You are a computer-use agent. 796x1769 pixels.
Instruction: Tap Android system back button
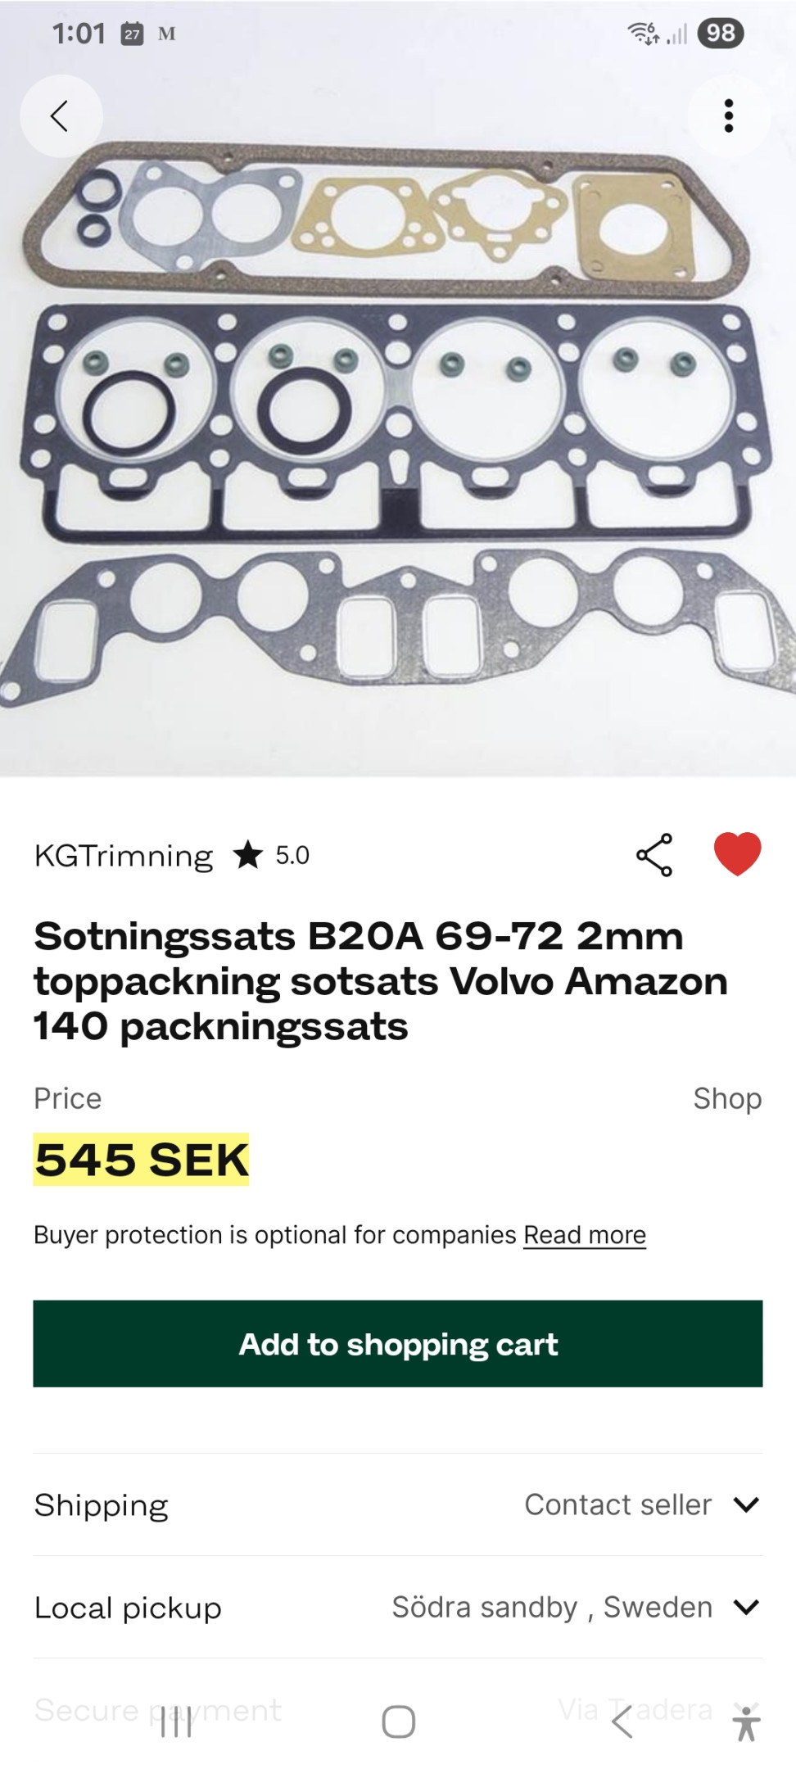622,1721
